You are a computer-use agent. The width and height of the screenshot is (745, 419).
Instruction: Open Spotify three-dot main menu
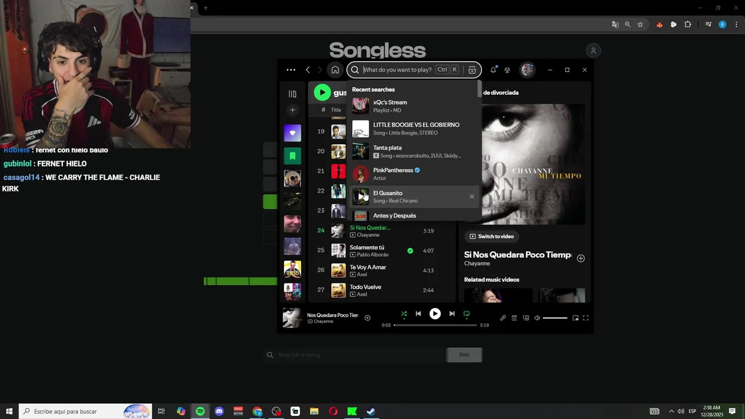[x=290, y=70]
